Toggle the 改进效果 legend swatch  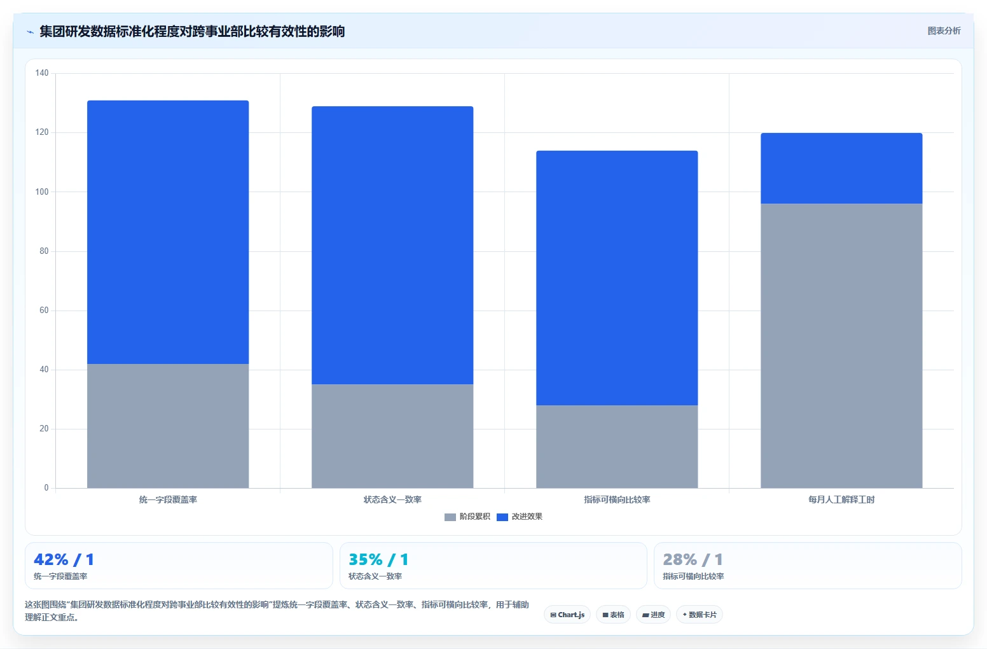click(x=502, y=517)
